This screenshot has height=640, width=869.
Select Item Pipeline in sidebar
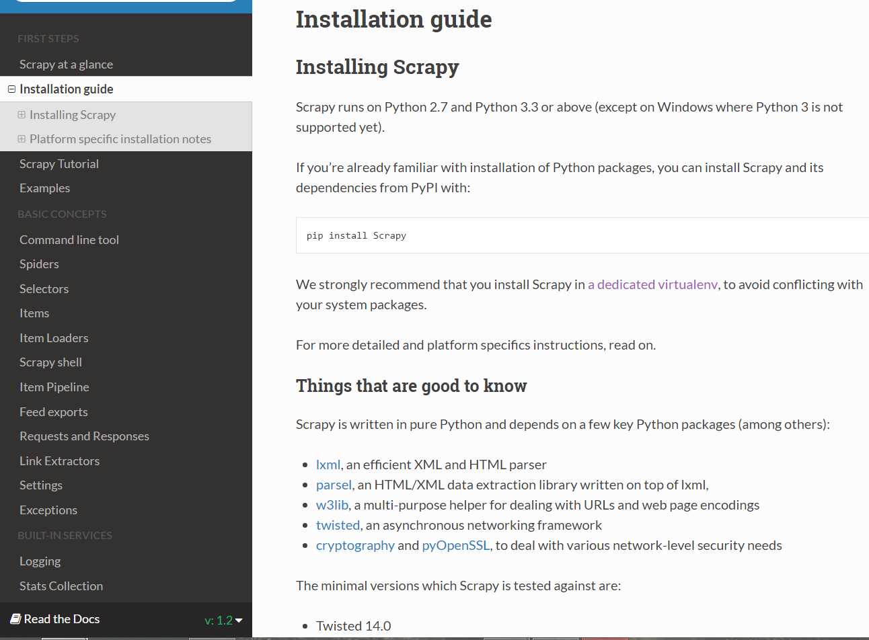click(54, 387)
